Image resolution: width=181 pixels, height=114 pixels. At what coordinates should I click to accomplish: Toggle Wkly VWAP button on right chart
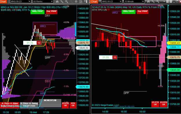129,12
